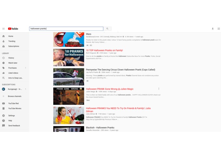This screenshot has height=157, width=221.
Task: Open the Blackish Halloween Pranks thumbnail
Action: pos(69,129)
